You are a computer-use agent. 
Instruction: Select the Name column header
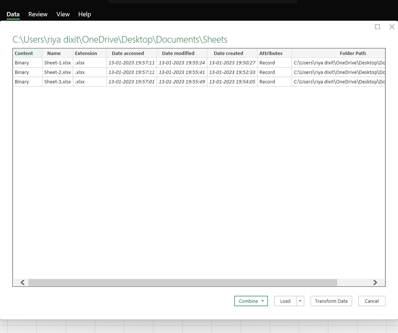click(x=58, y=53)
